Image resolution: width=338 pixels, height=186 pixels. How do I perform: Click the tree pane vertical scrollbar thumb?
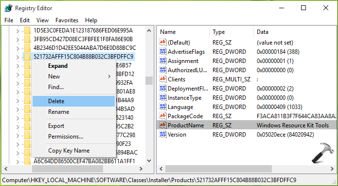coord(149,80)
